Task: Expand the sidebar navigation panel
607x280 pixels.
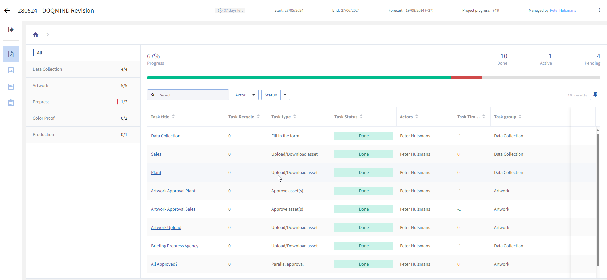Action: click(11, 30)
